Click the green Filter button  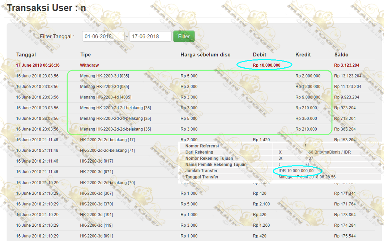[x=184, y=36]
